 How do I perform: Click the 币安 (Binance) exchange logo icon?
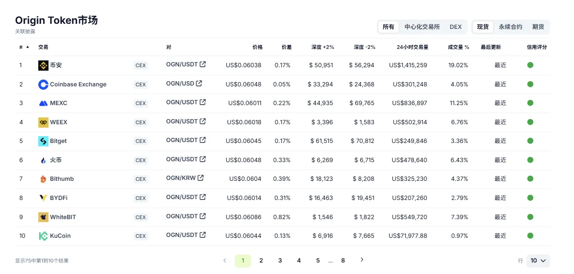tap(43, 66)
